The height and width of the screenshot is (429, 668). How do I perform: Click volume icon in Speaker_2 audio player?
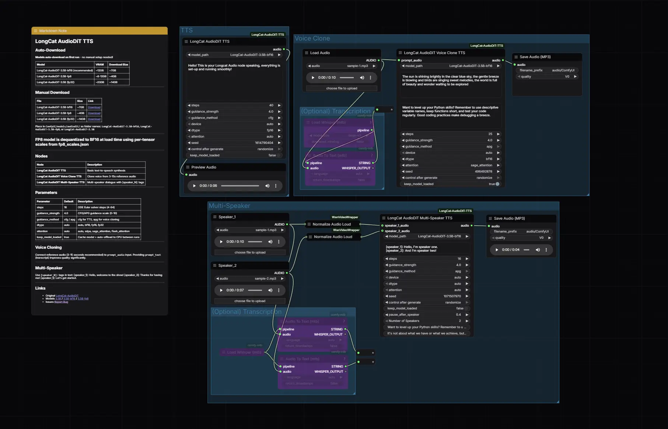coord(270,290)
